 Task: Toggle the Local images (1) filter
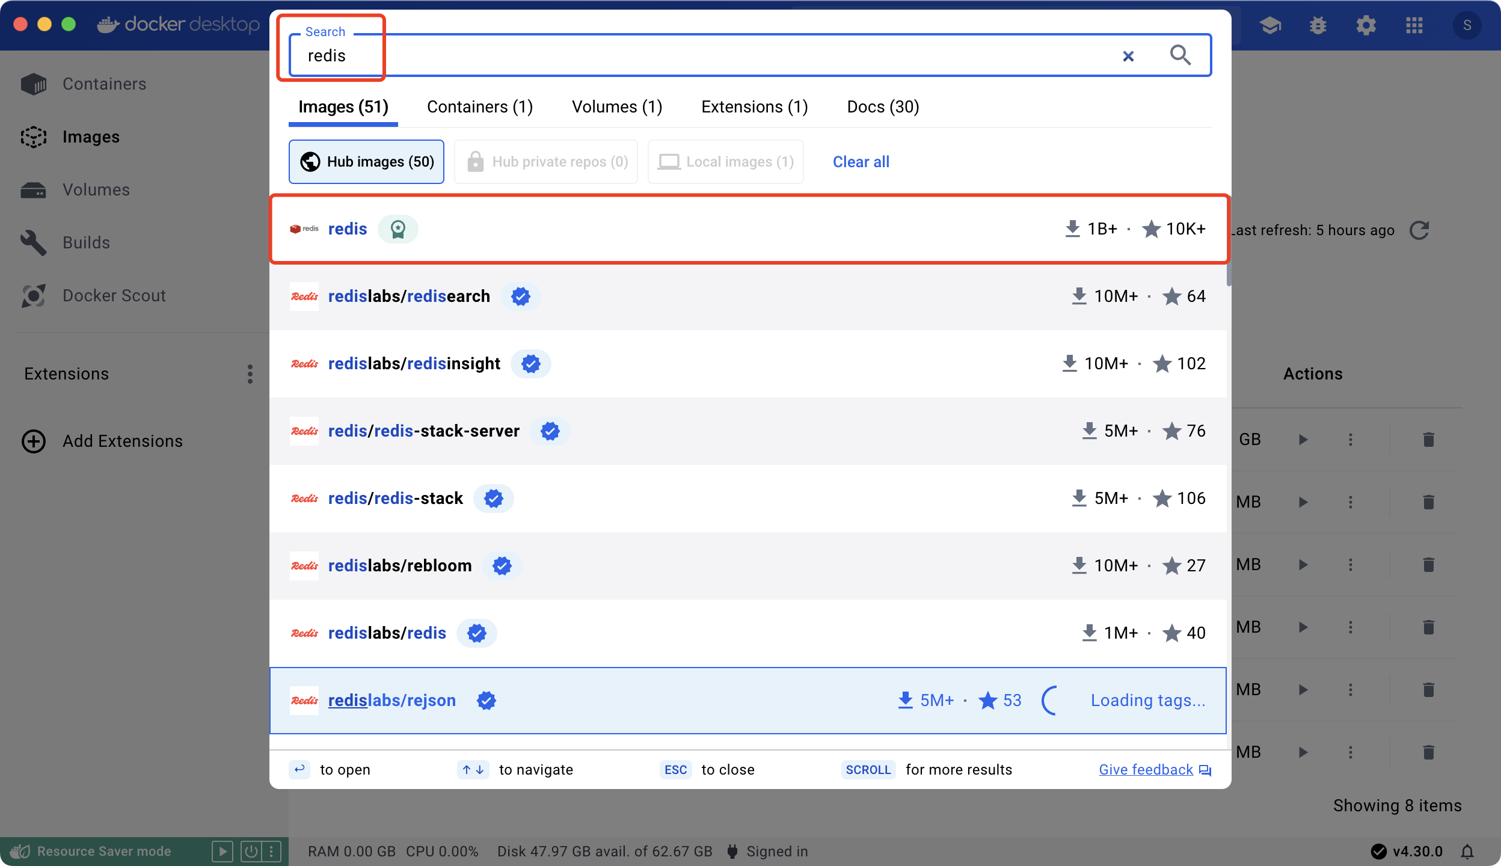click(x=726, y=162)
